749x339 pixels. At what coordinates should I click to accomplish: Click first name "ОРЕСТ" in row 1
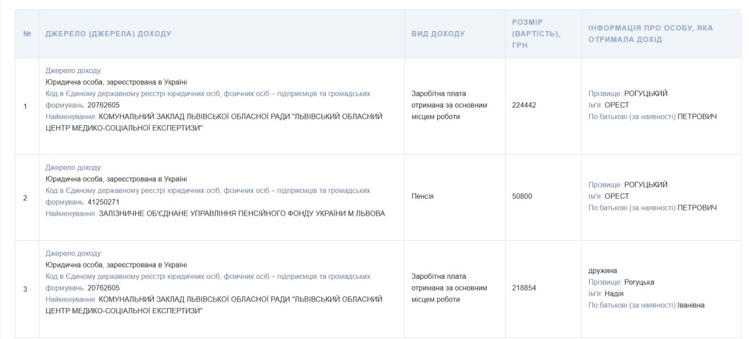(x=617, y=105)
